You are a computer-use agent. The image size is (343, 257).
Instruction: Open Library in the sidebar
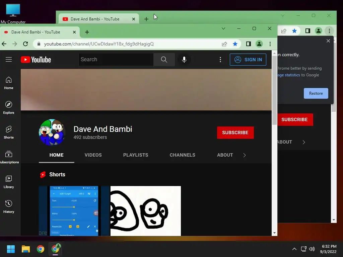9,182
